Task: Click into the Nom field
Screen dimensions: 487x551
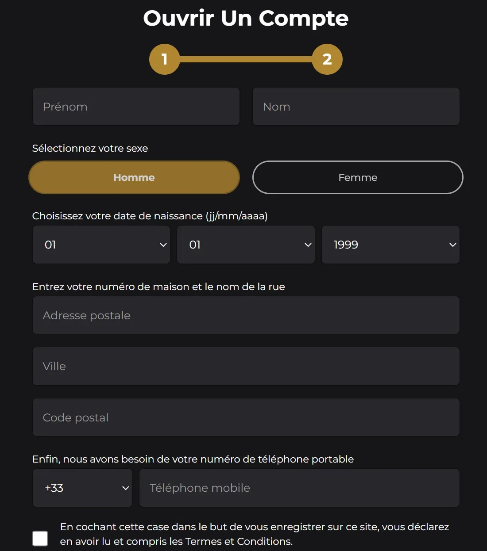Action: [356, 107]
